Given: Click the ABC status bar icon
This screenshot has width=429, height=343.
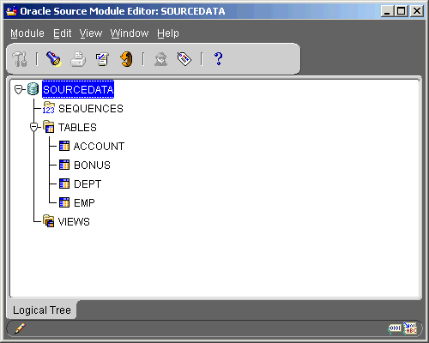Looking at the screenshot, I should click(x=410, y=328).
